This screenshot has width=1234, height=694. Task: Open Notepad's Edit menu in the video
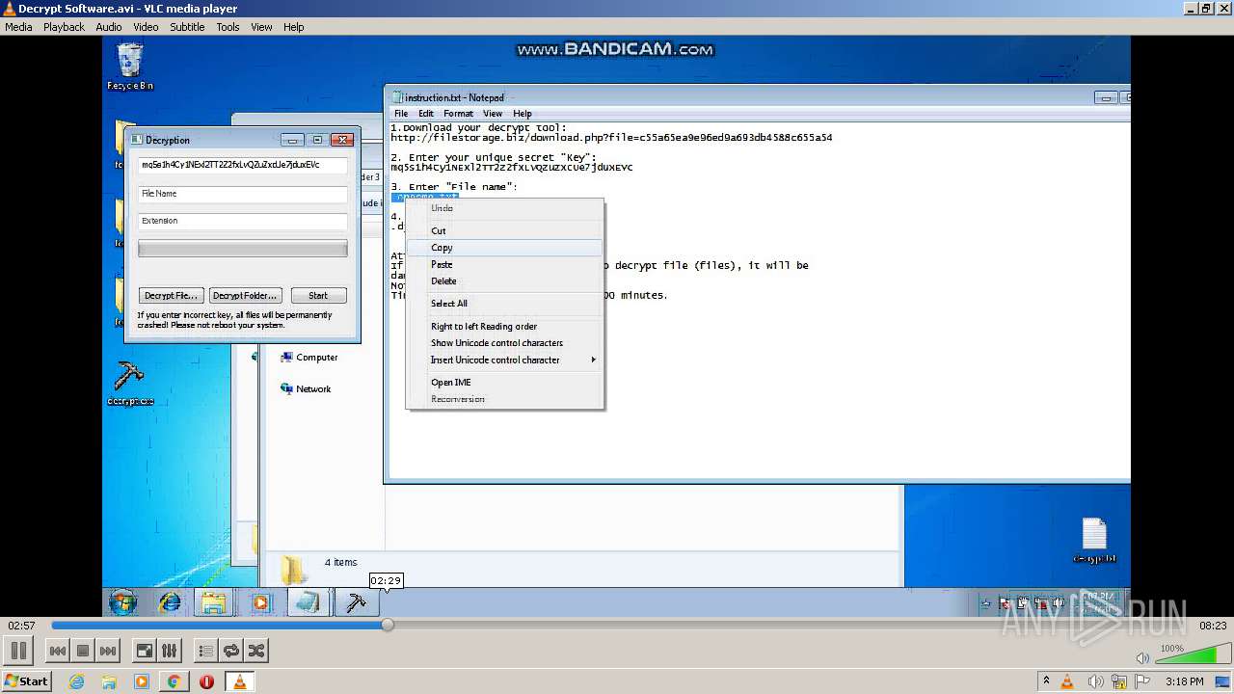tap(426, 114)
